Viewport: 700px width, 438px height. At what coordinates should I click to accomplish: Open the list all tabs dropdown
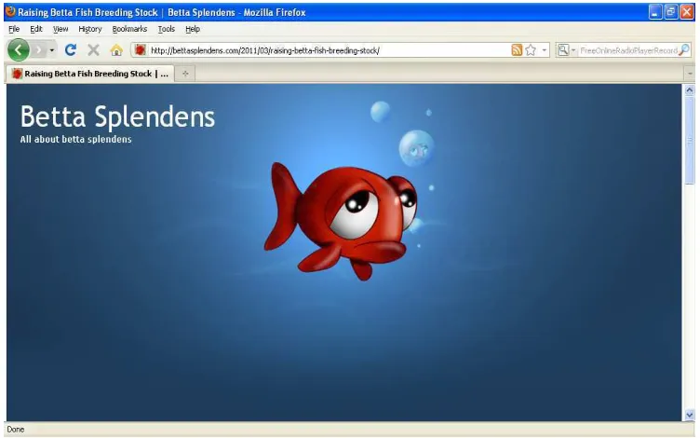coord(689,74)
